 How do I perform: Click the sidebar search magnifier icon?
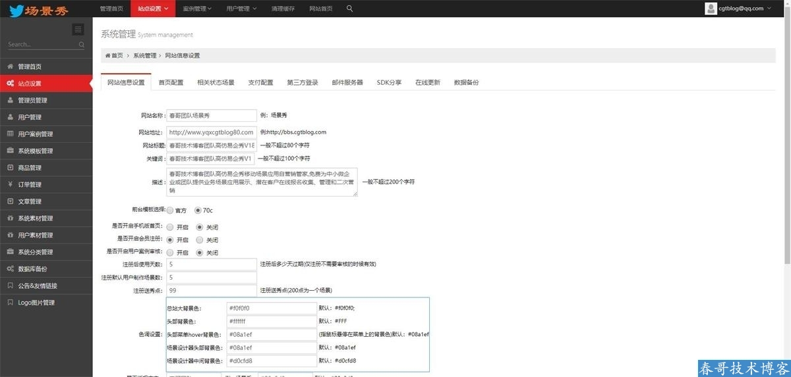click(82, 45)
